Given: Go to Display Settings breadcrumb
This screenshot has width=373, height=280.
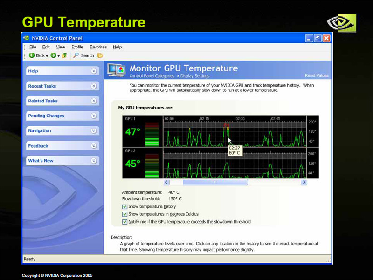Looking at the screenshot, I should (x=195, y=76).
